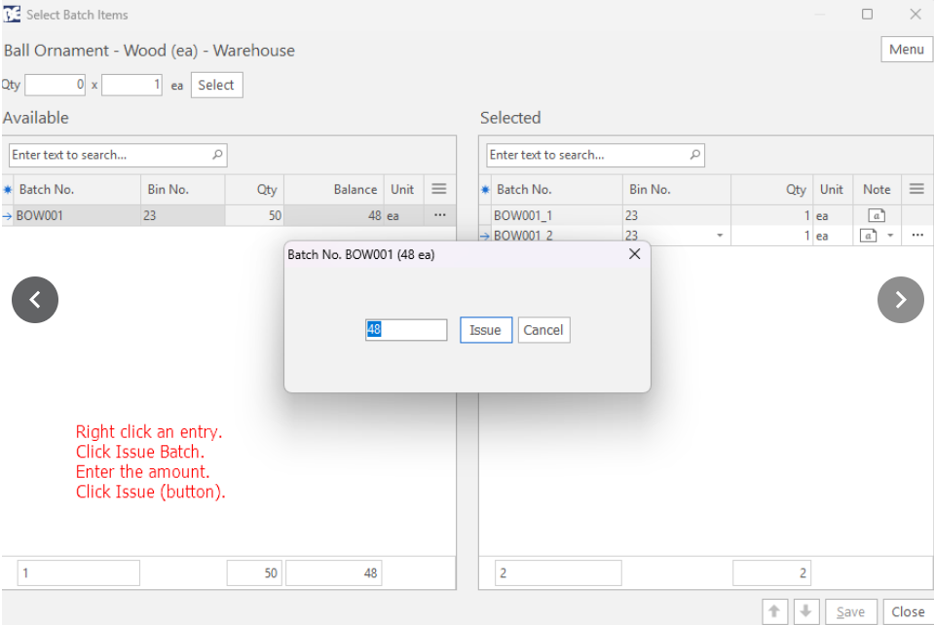This screenshot has height=625, width=934.
Task: Click Qty cell showing 50 for BOW001
Action: click(254, 215)
